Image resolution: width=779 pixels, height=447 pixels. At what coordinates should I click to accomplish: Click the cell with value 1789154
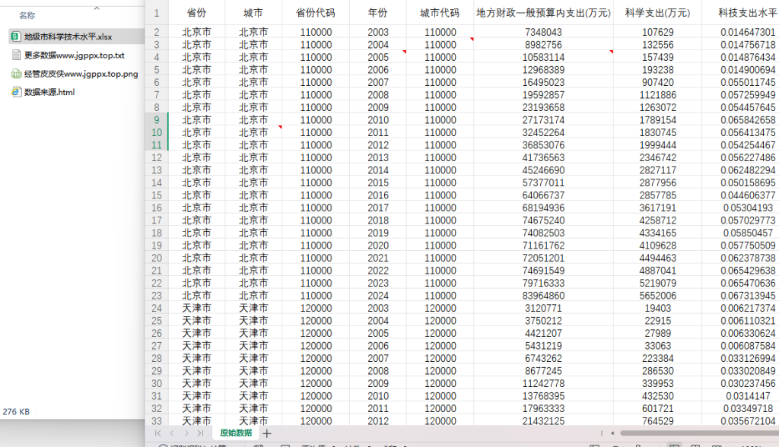pos(658,119)
